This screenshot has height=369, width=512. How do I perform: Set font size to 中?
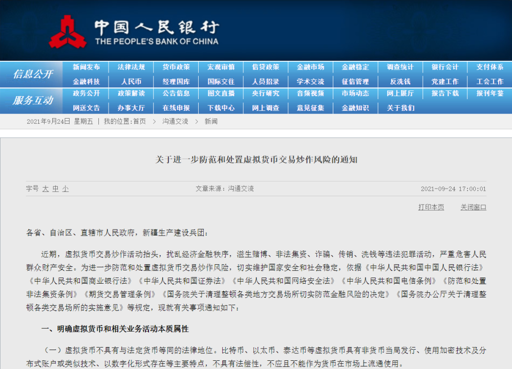pyautogui.click(x=55, y=189)
